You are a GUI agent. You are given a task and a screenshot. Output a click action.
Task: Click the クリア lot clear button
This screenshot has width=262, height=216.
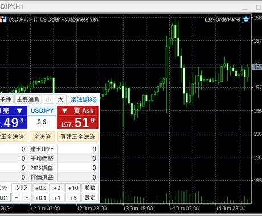click(x=22, y=188)
